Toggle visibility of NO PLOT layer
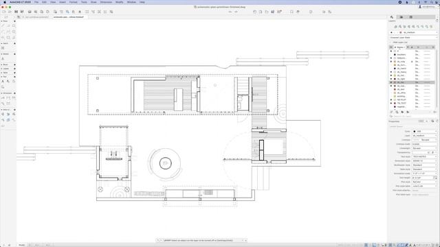 tap(391, 99)
